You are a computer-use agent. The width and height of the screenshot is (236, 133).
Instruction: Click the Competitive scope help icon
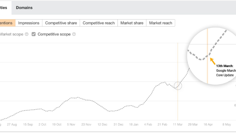coord(74,34)
